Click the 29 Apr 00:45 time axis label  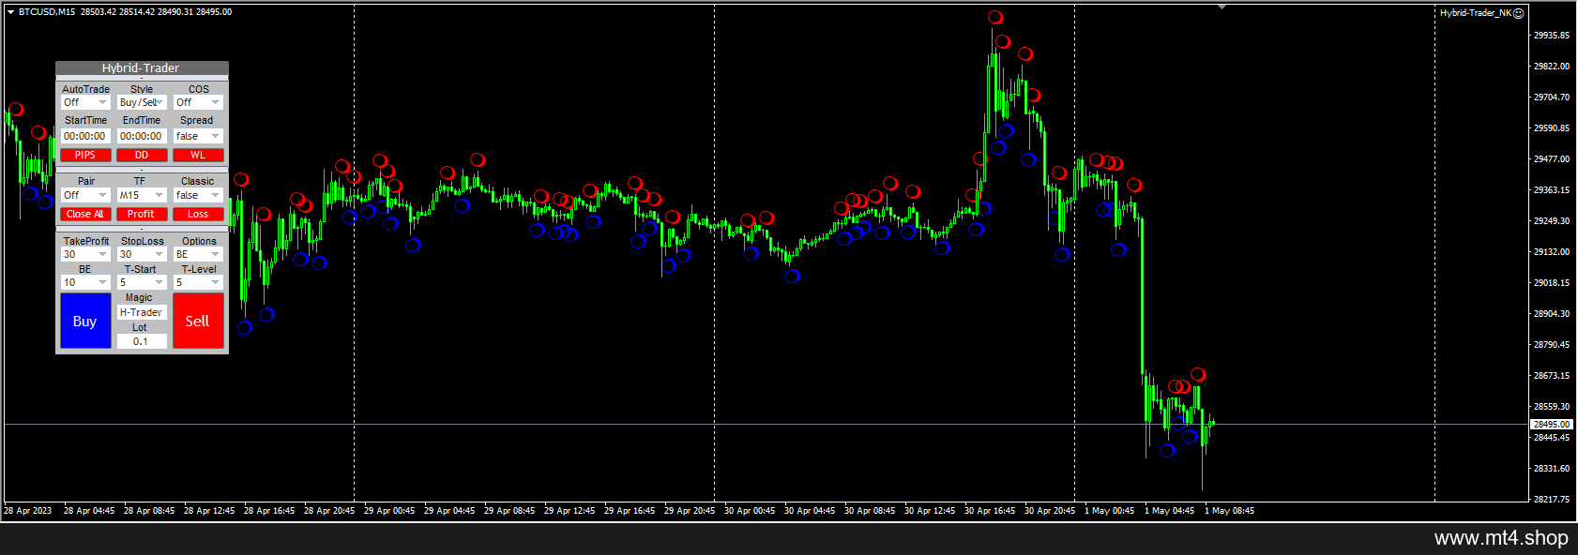pos(389,511)
